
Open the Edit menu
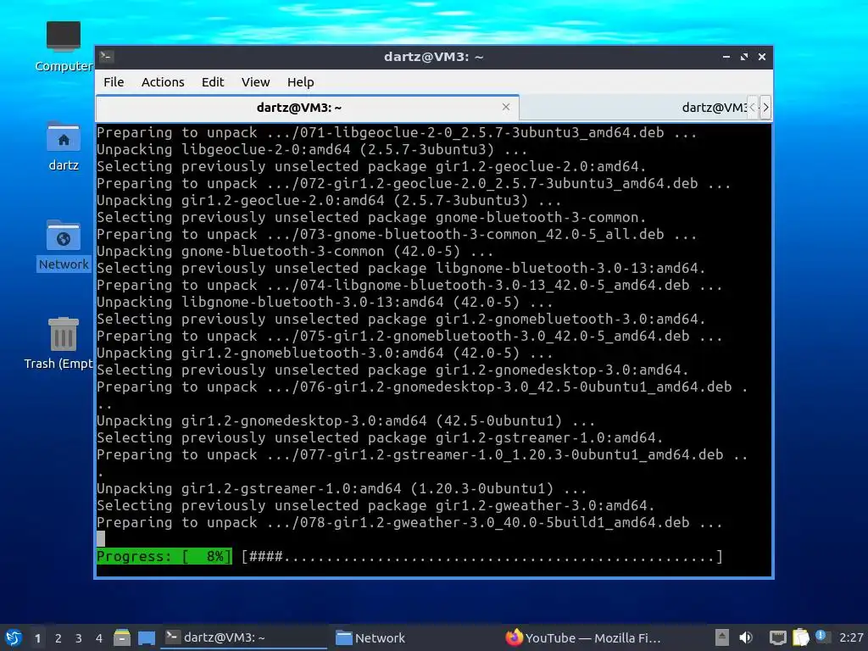pyautogui.click(x=213, y=82)
